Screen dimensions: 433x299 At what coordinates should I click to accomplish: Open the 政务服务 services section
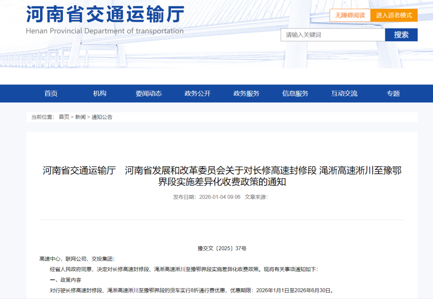pos(246,93)
